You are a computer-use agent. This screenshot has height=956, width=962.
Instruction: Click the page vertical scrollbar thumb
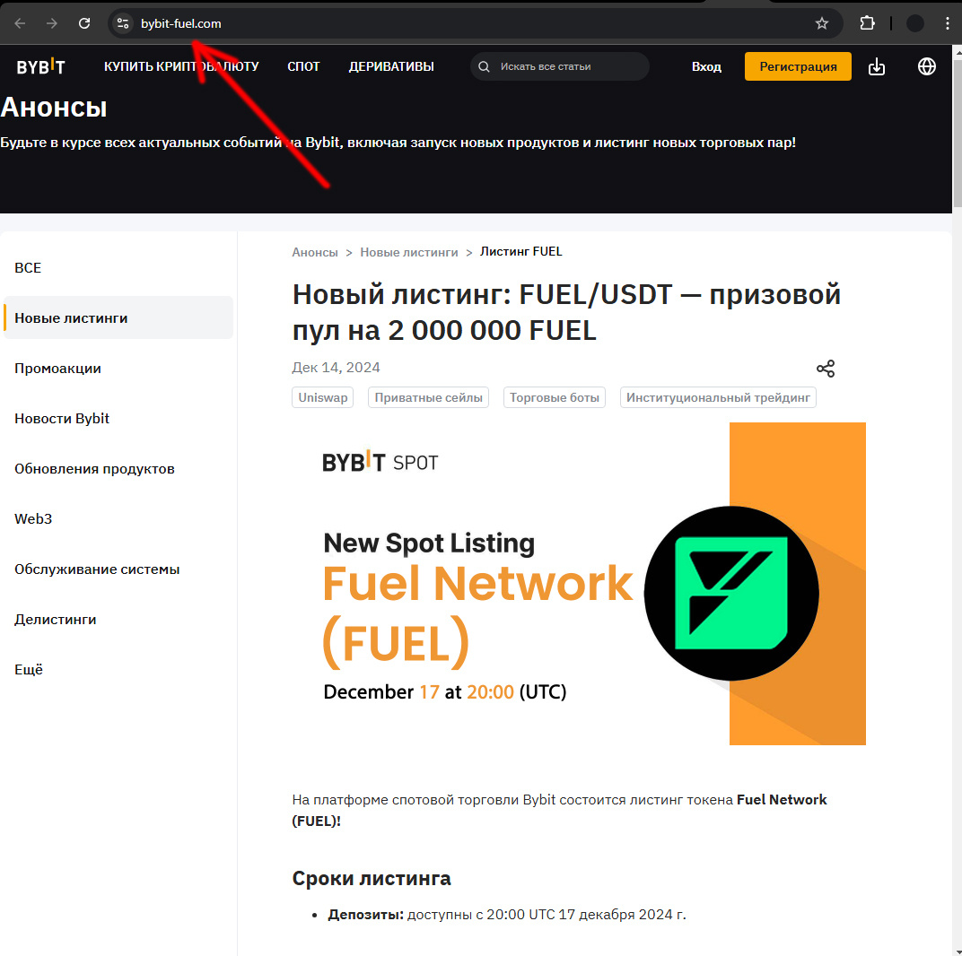pyautogui.click(x=957, y=133)
